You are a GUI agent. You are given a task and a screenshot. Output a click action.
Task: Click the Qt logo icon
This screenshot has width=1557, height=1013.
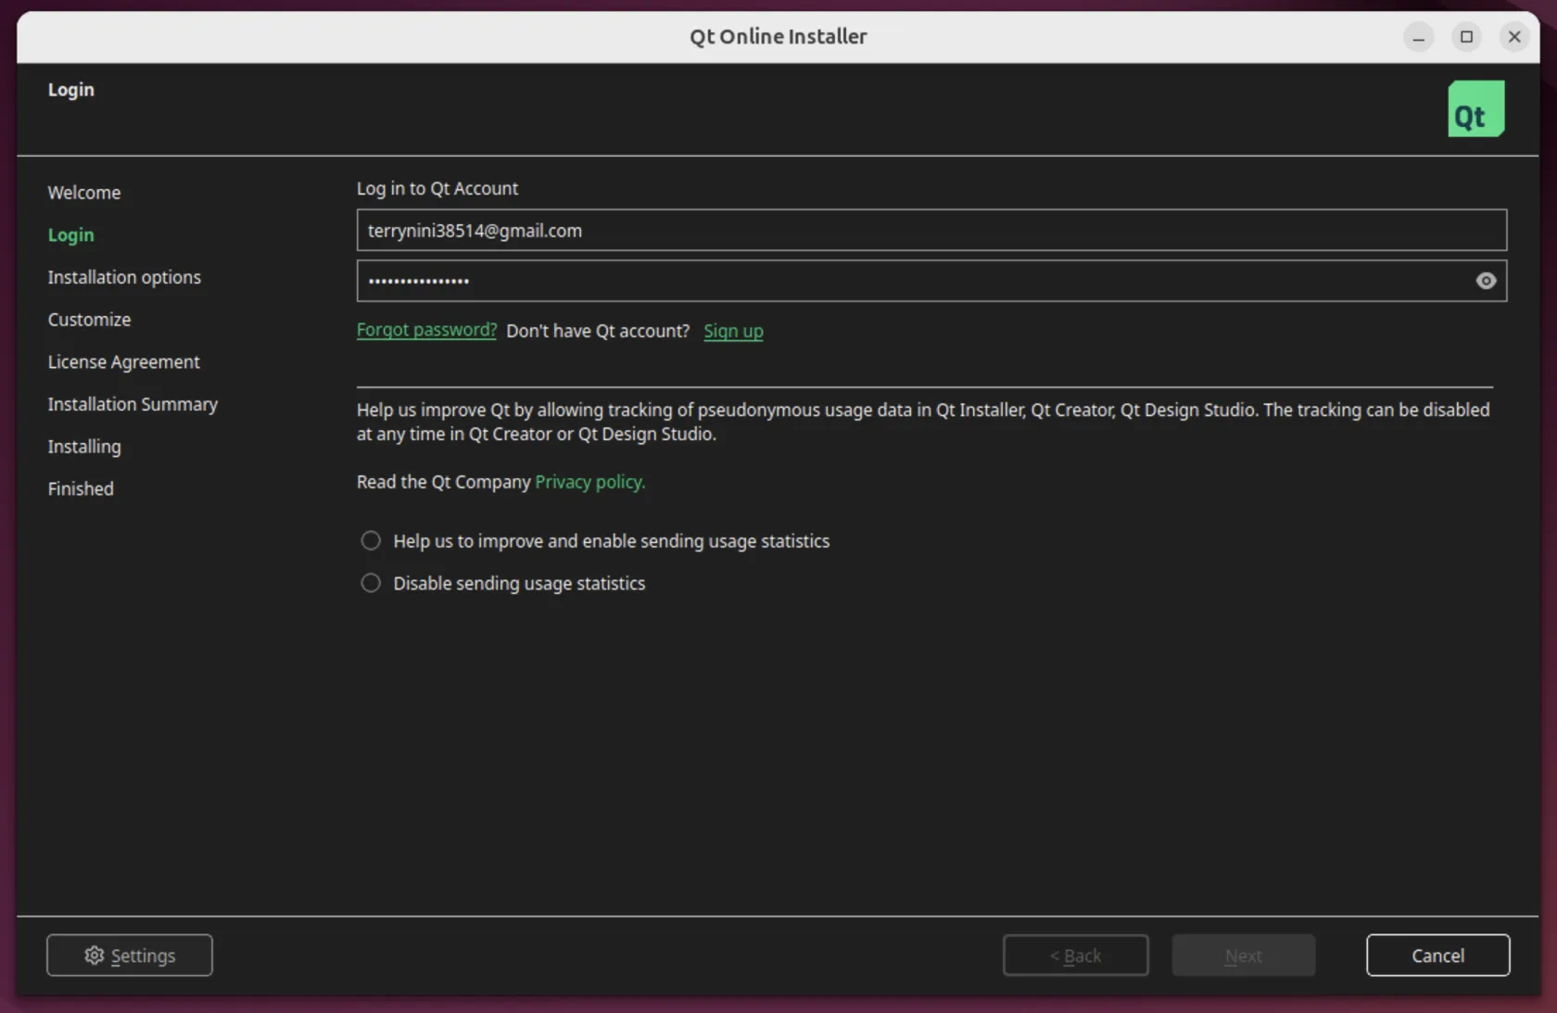(1475, 108)
